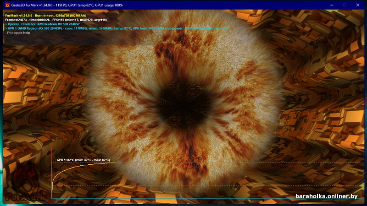Click the 'F1: toggle help' hint
367x206 pixels.
(x=17, y=33)
